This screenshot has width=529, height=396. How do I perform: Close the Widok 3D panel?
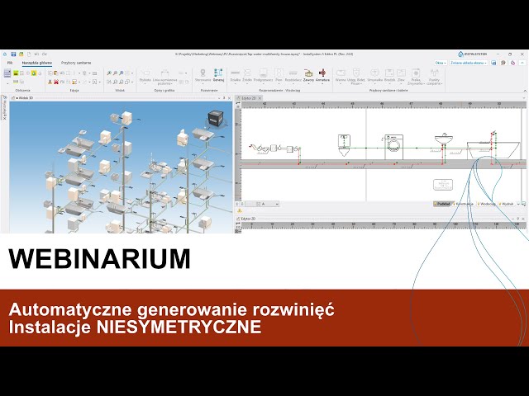[230, 98]
